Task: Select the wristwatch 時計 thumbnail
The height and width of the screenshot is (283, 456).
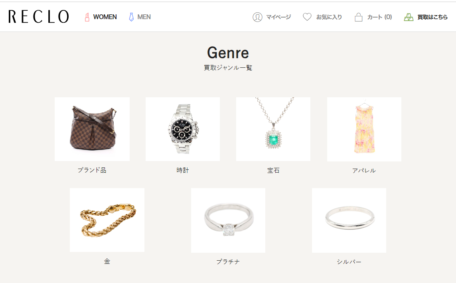Action: 183,129
